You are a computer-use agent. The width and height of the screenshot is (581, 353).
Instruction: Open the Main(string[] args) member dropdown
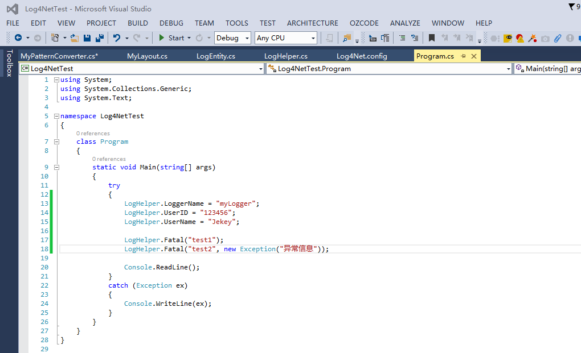(x=547, y=69)
